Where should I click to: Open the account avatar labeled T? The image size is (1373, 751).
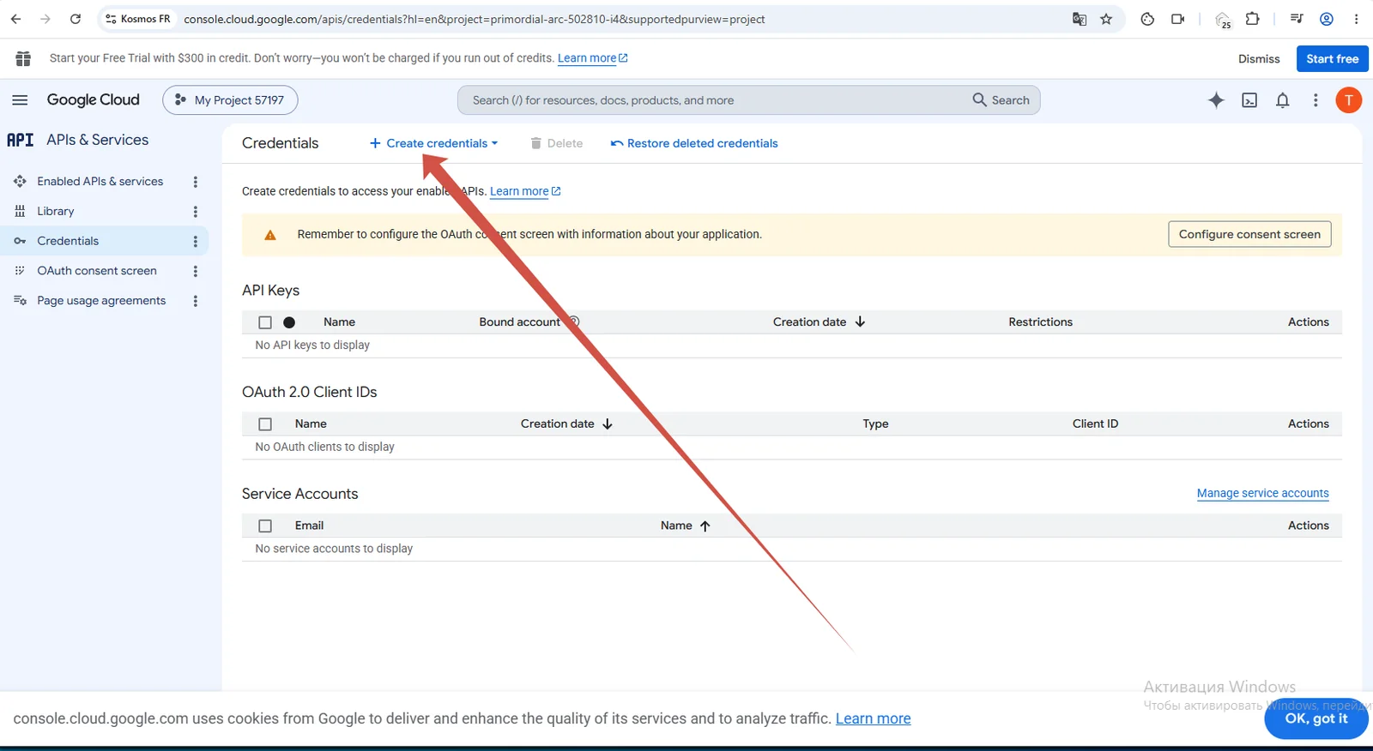1348,100
